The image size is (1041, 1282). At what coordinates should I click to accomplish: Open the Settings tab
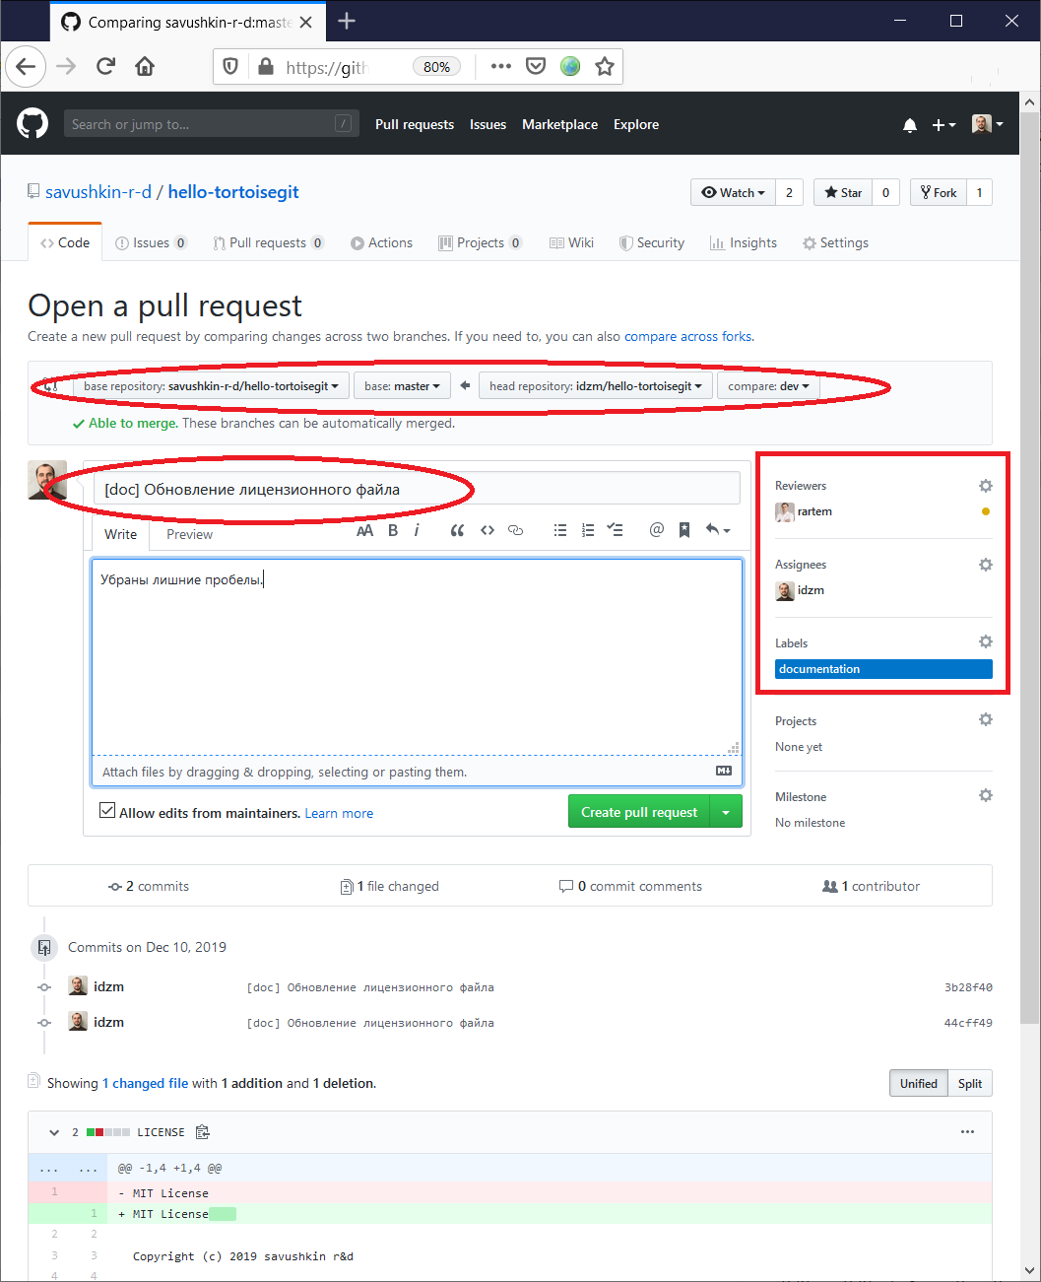click(835, 243)
